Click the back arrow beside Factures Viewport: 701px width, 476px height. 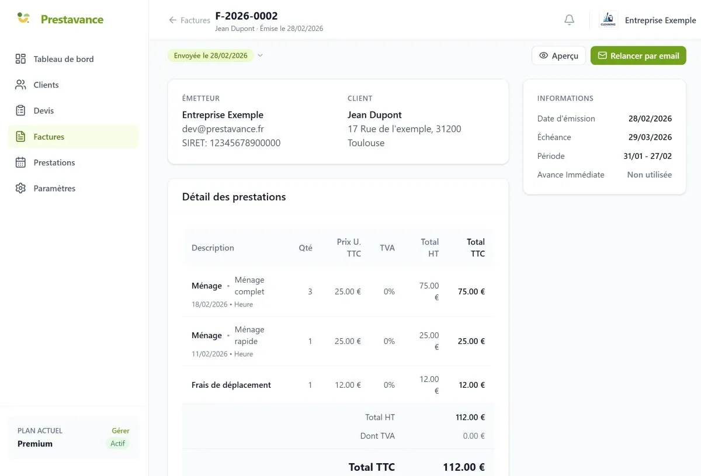pos(172,20)
